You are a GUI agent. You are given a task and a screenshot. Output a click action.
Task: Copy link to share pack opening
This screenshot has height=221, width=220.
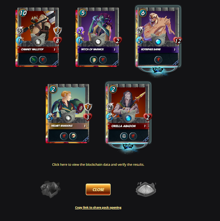[x=98, y=207]
